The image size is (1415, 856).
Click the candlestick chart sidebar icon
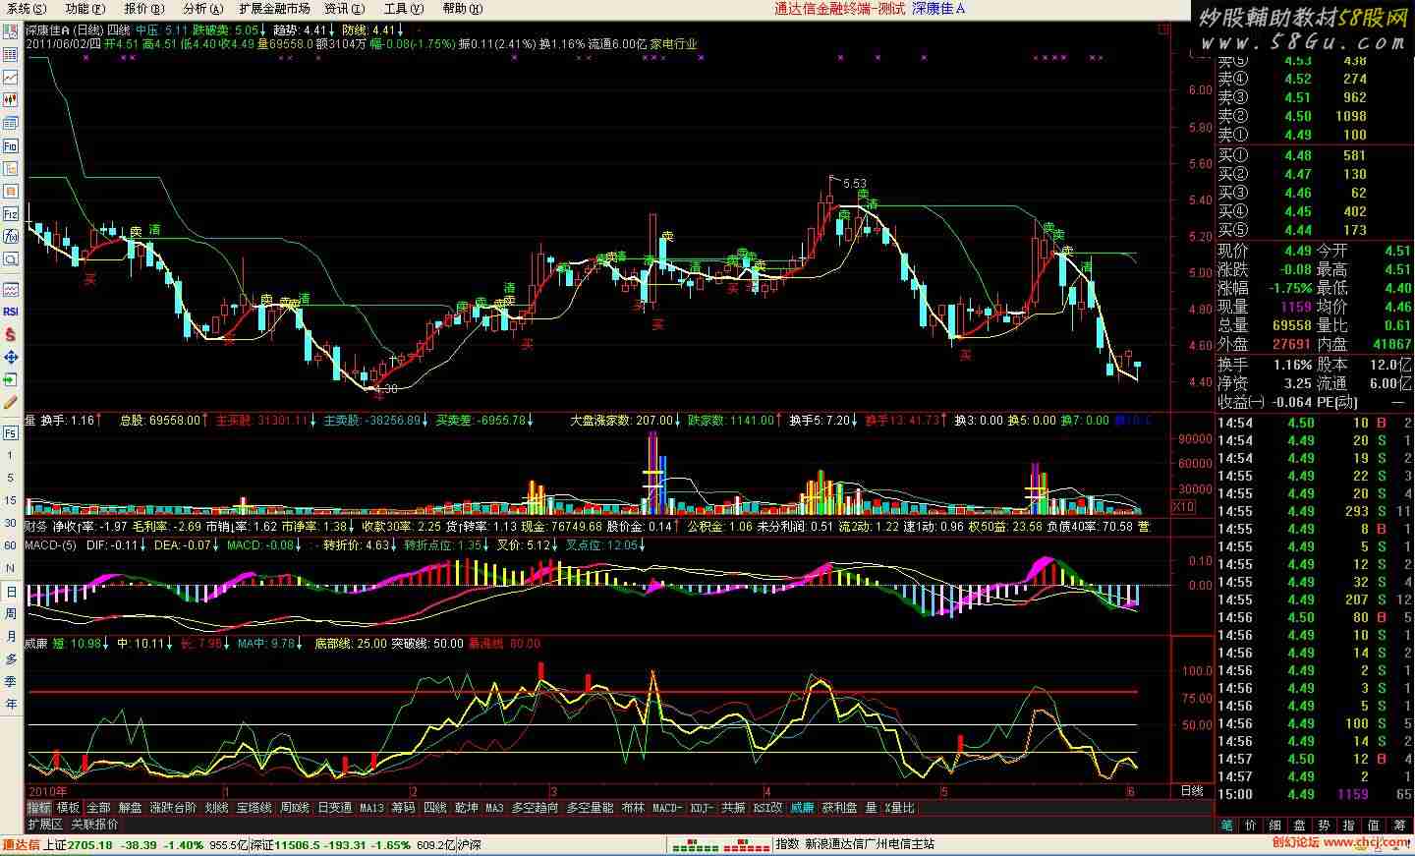11,99
